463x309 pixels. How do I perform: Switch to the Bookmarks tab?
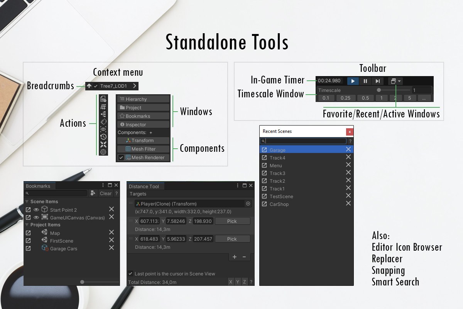click(39, 186)
